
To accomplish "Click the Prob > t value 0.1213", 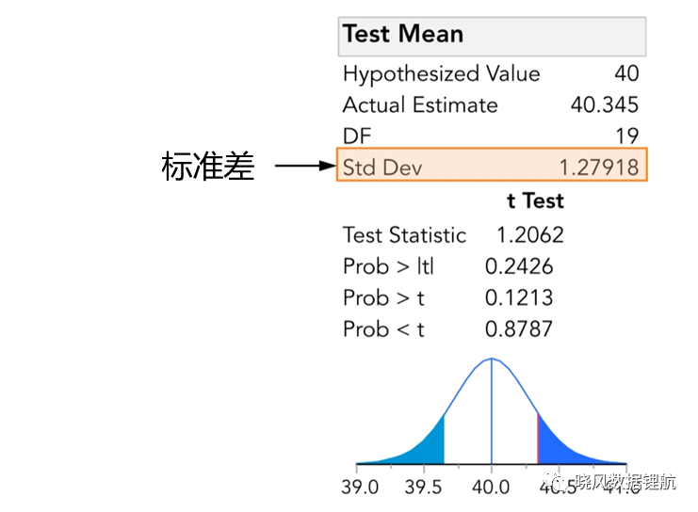I will 519,297.
